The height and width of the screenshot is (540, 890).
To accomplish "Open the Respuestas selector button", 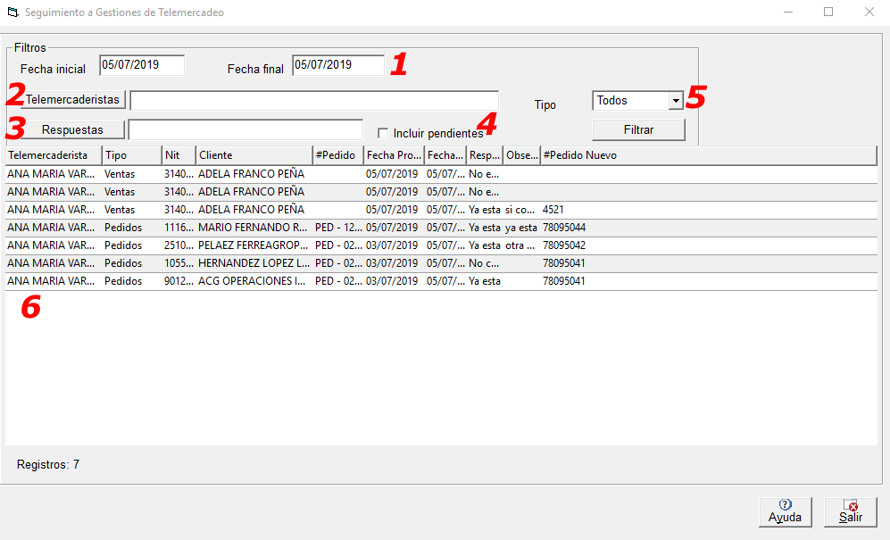I will click(73, 129).
